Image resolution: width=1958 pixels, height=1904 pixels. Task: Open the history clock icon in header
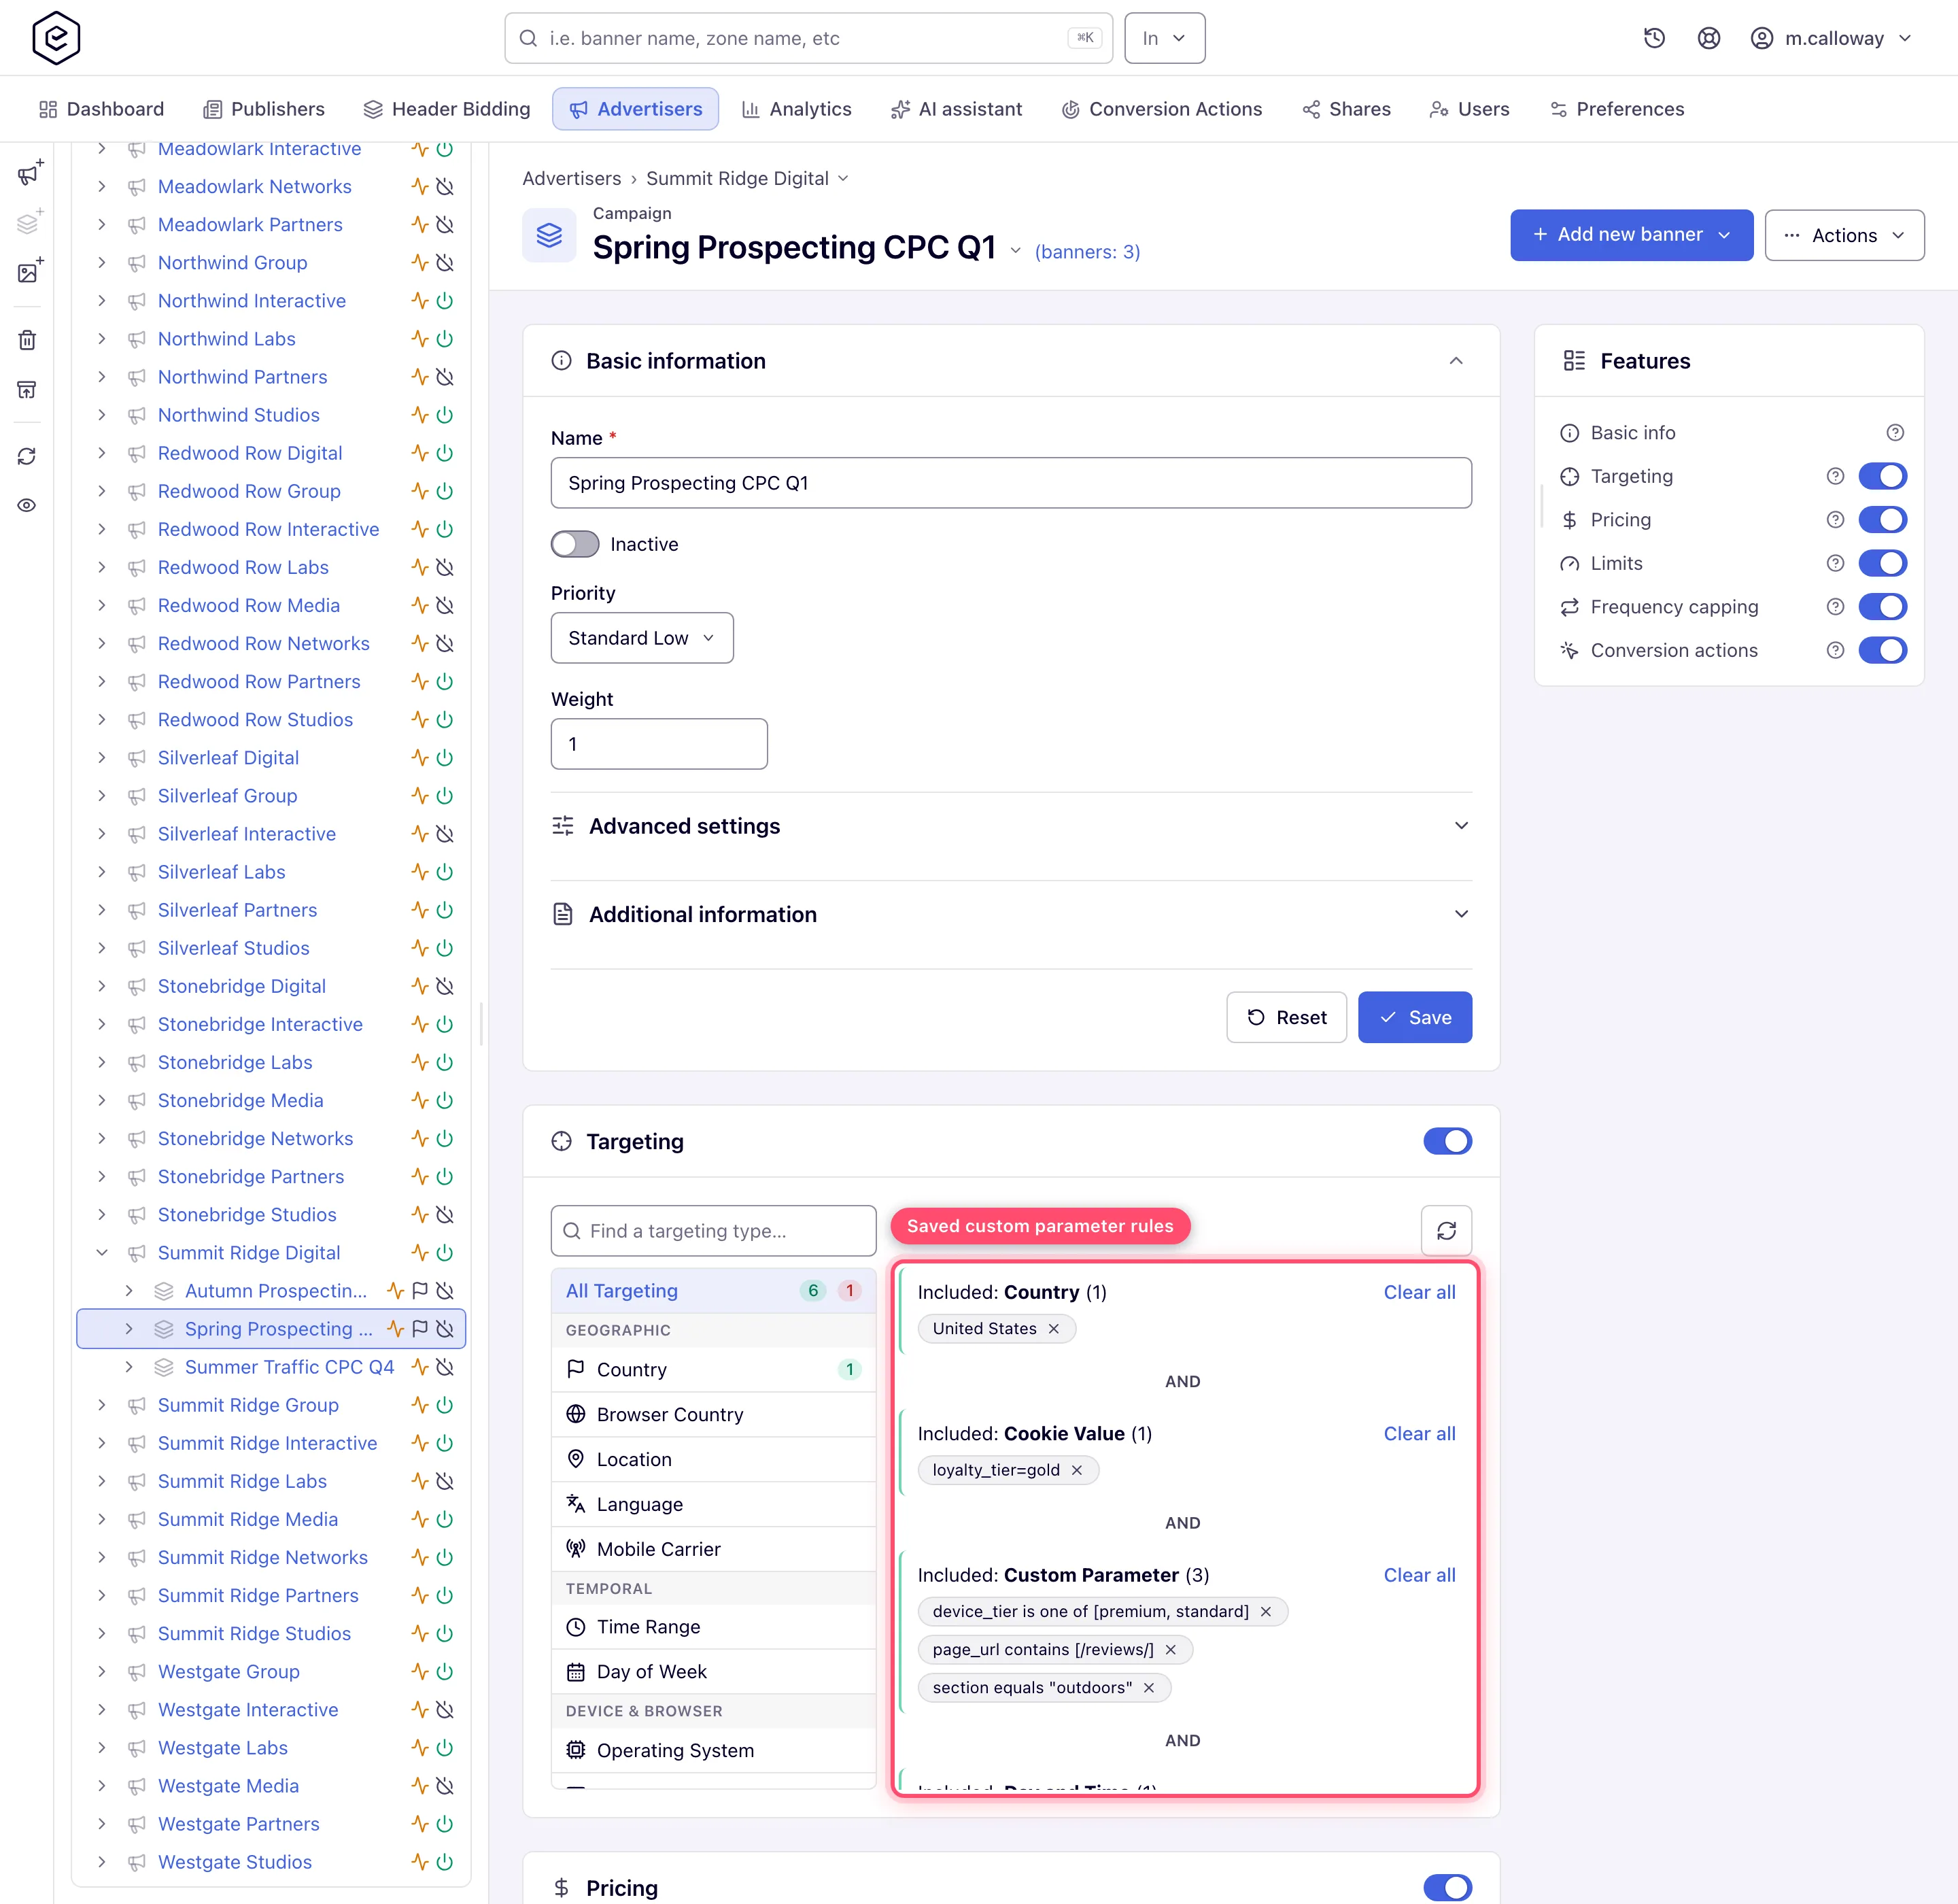click(1654, 38)
